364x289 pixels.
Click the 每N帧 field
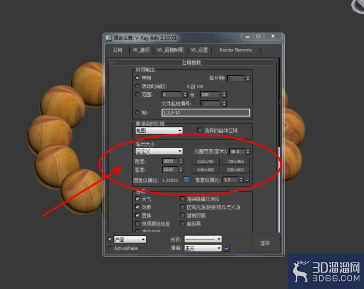[x=236, y=78]
